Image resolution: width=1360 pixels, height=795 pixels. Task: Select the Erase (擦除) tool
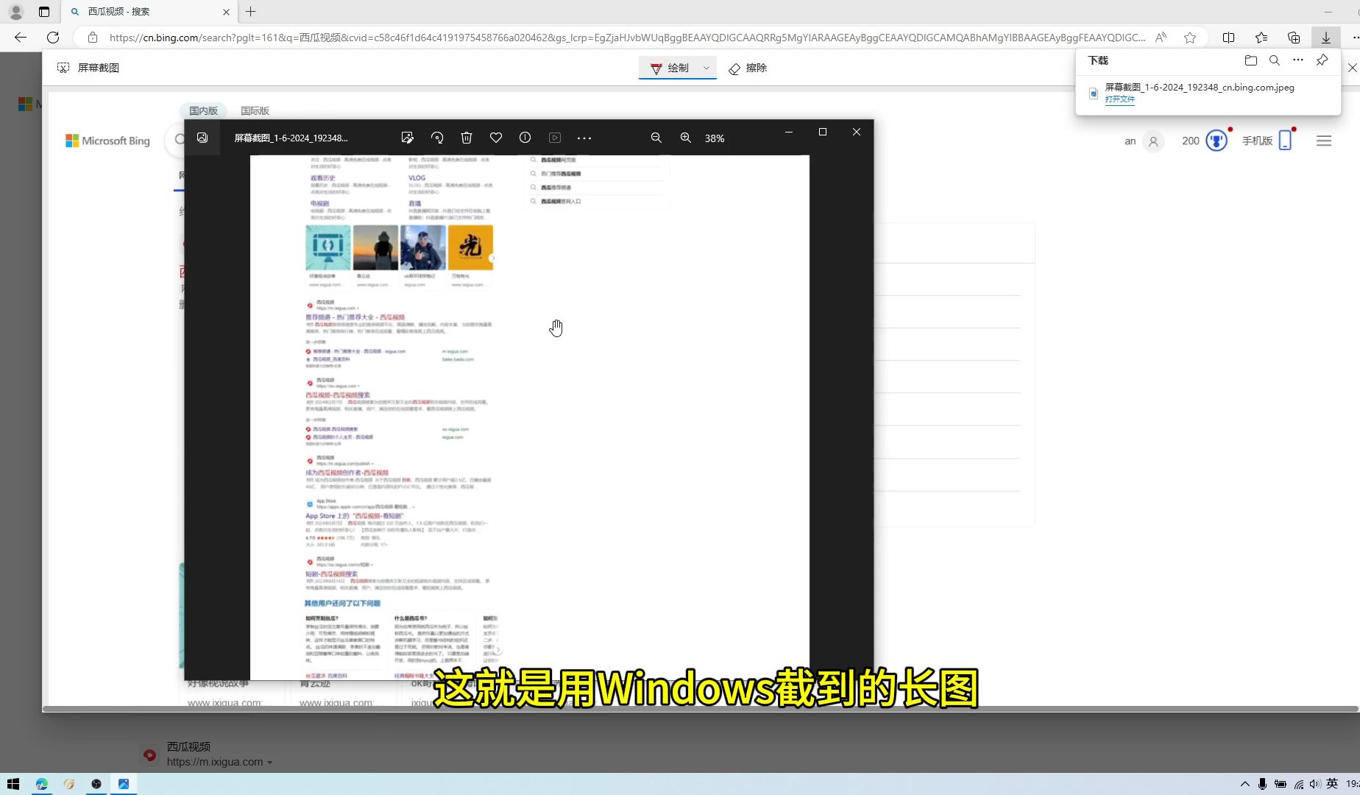pyautogui.click(x=748, y=68)
